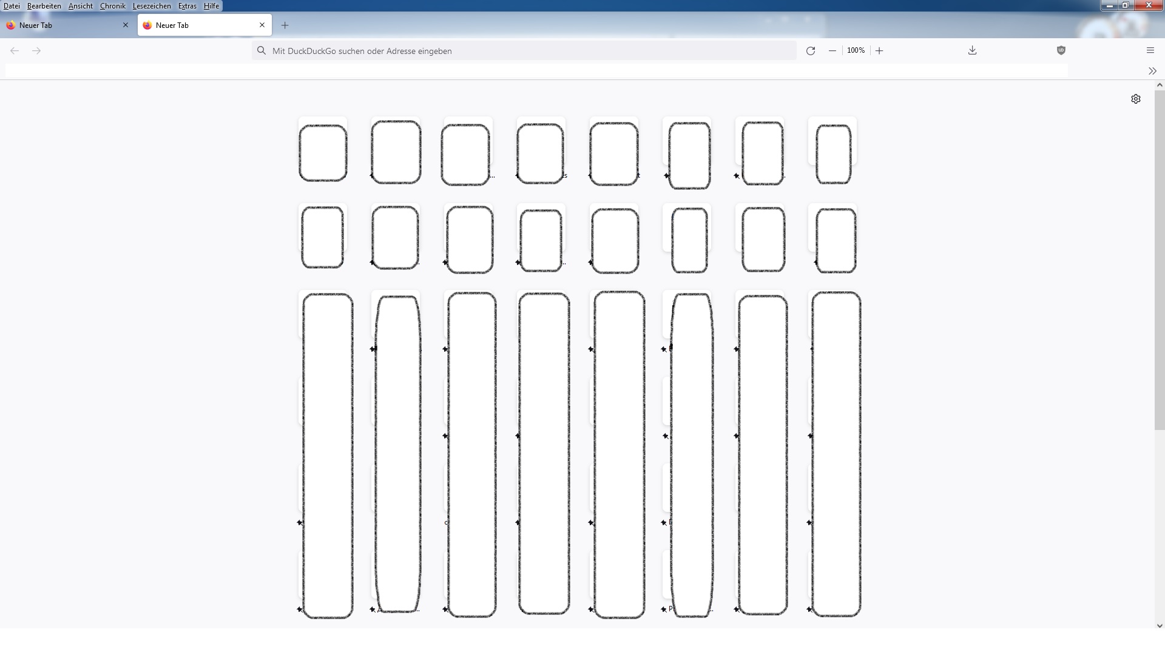The image size is (1165, 655).
Task: Close the active Neuer Tab
Action: (262, 25)
